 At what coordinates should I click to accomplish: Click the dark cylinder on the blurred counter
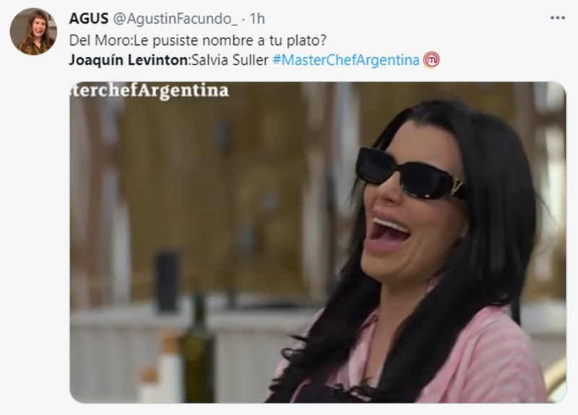168,281
